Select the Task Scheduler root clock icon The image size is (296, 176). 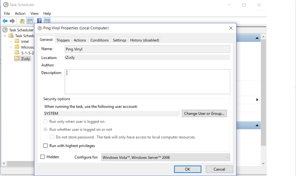(x=5, y=30)
